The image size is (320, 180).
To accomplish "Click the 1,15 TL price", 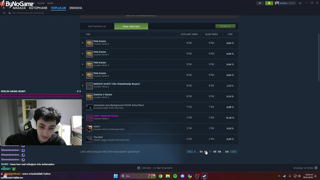I will click(x=230, y=86).
